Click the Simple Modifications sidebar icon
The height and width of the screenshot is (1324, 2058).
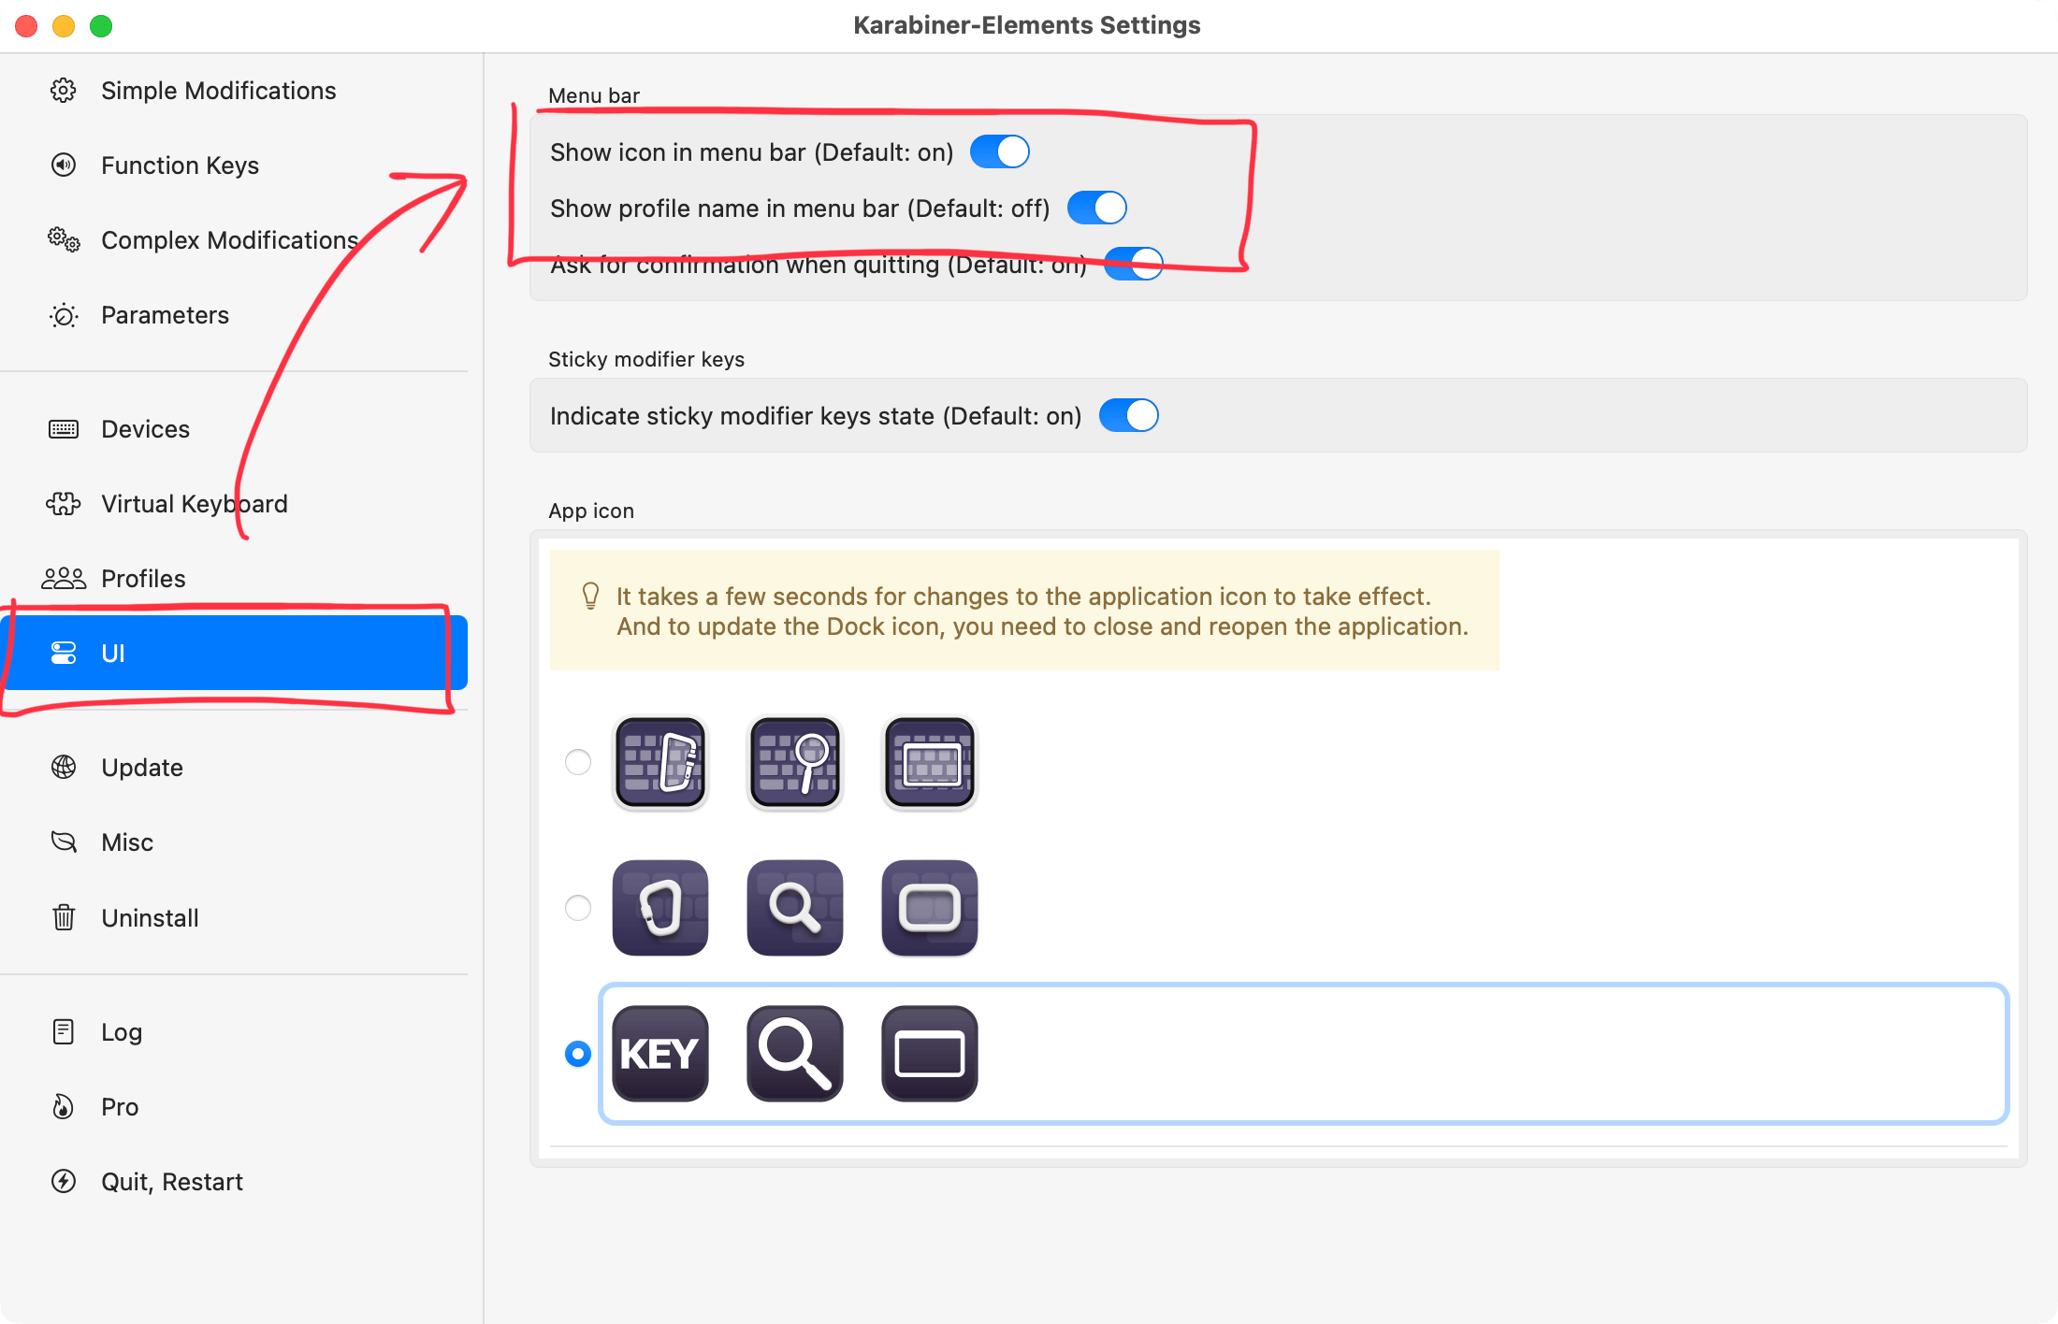(x=63, y=90)
